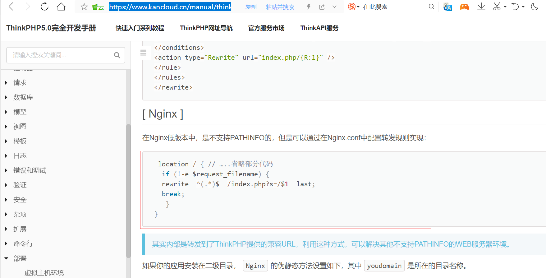
Task: Open the address bar dropdown chevron
Action: 334,7
